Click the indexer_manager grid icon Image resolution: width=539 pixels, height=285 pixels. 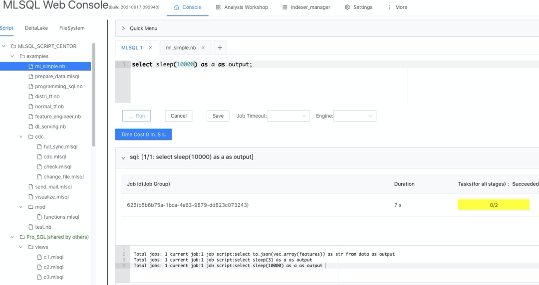(284, 7)
